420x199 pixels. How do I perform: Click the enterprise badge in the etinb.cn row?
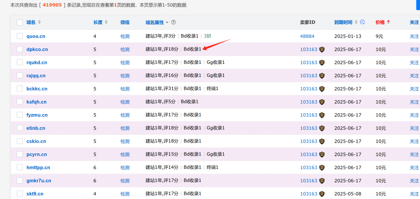(322, 128)
